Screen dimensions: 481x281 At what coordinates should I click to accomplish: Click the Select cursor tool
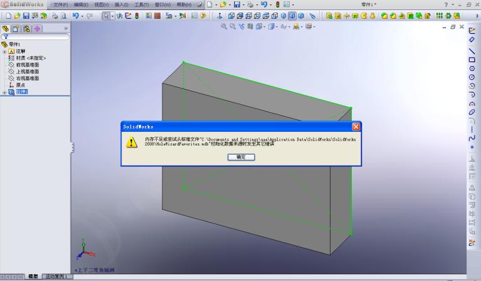(x=106, y=16)
